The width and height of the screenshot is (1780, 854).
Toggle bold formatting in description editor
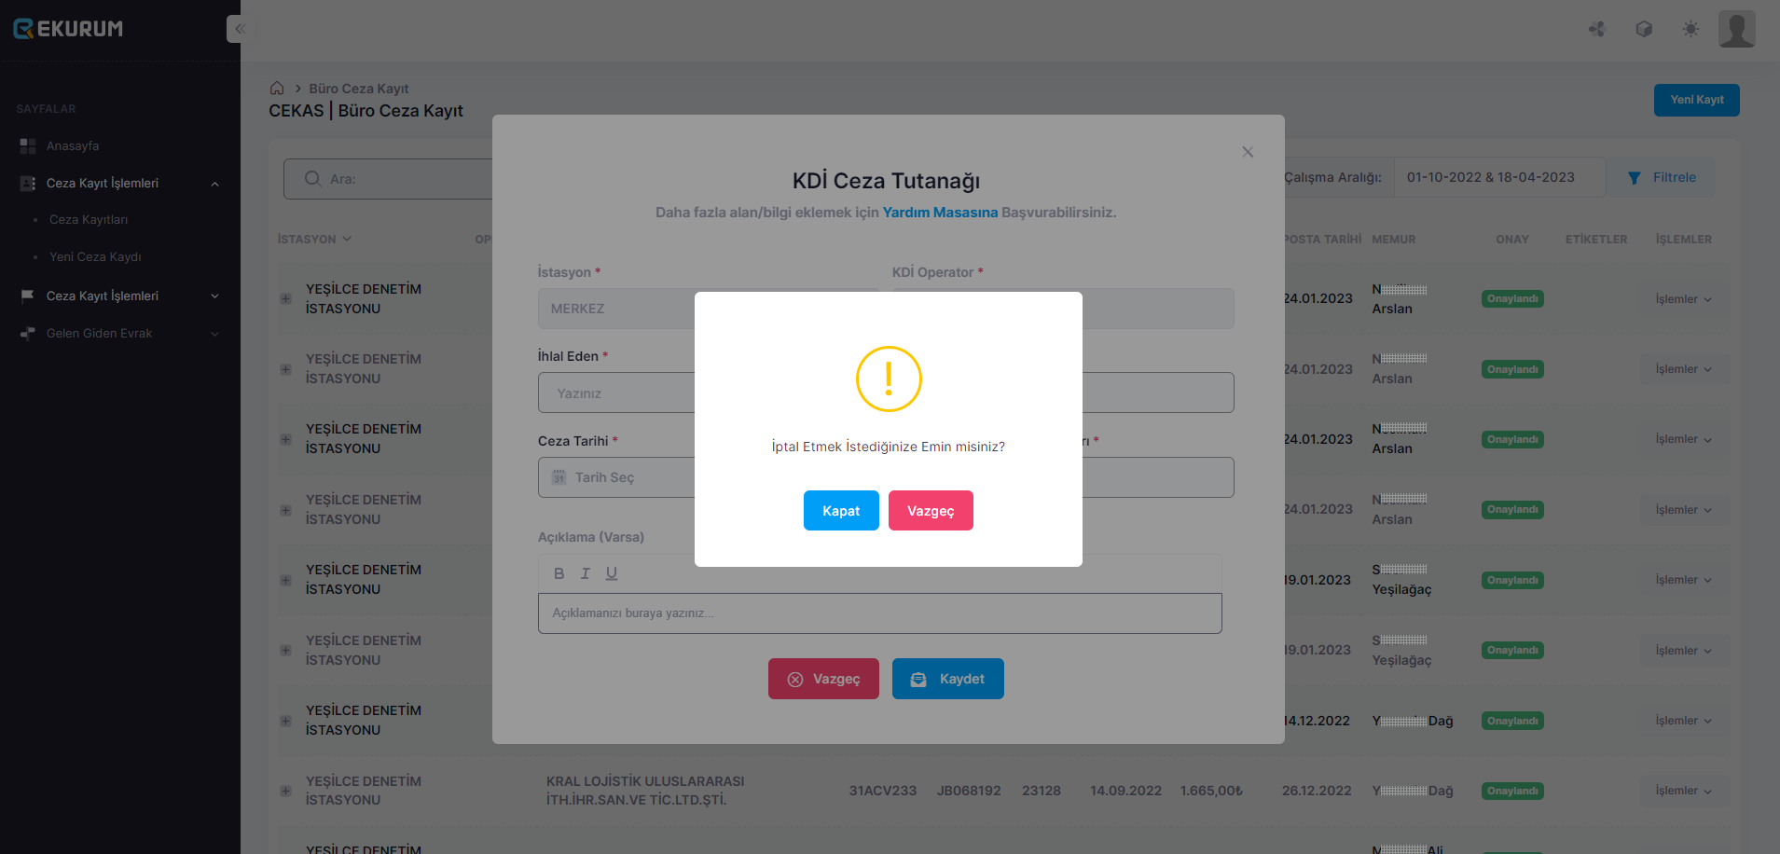click(x=559, y=573)
